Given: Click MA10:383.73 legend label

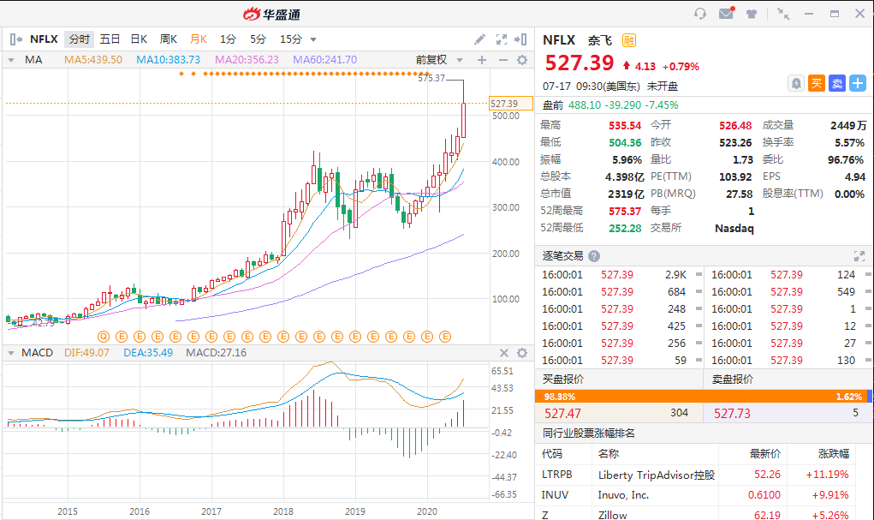Looking at the screenshot, I should click(x=169, y=60).
